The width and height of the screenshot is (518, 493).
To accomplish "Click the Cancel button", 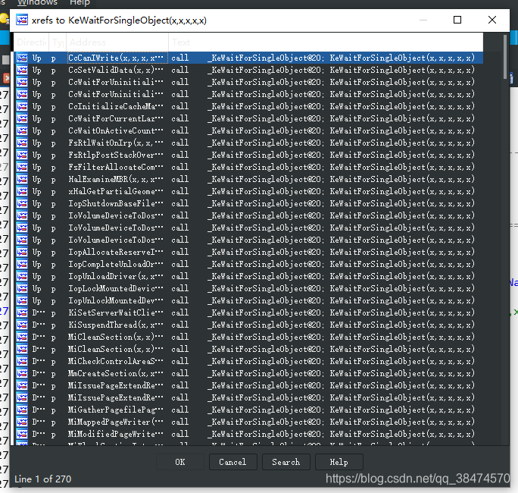I will point(233,462).
